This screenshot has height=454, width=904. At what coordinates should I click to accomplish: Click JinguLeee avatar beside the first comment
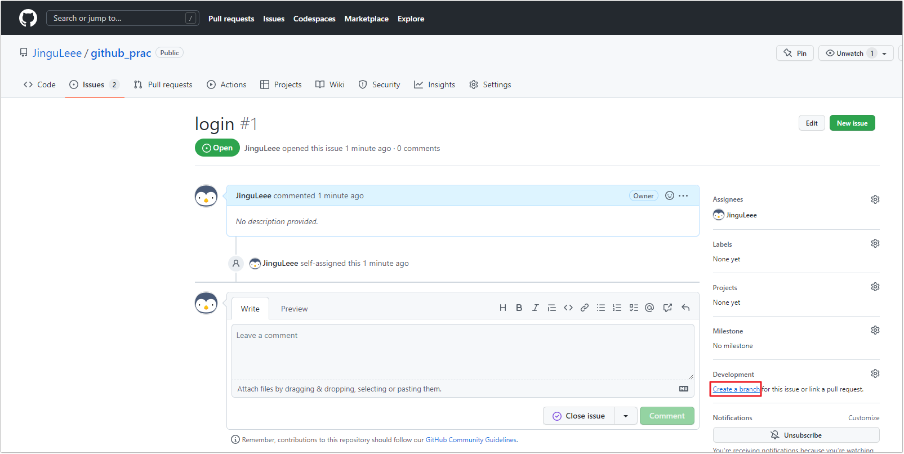[206, 196]
